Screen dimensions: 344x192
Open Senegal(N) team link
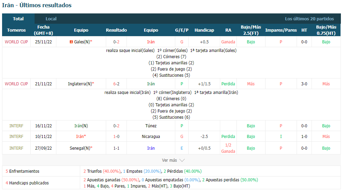pos(80,148)
